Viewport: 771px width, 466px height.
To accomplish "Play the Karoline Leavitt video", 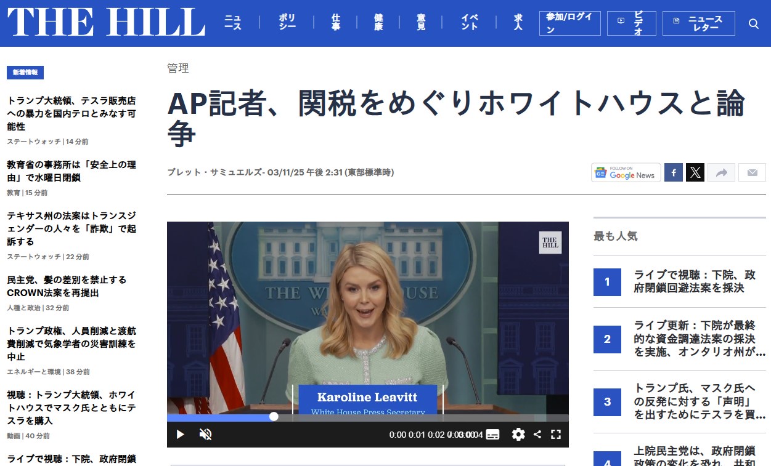I will click(180, 435).
